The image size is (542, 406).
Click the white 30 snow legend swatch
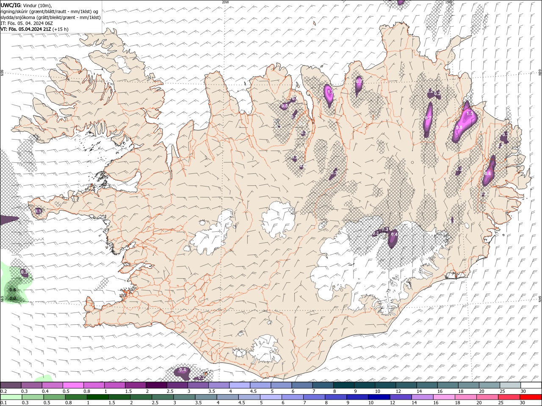(531, 385)
